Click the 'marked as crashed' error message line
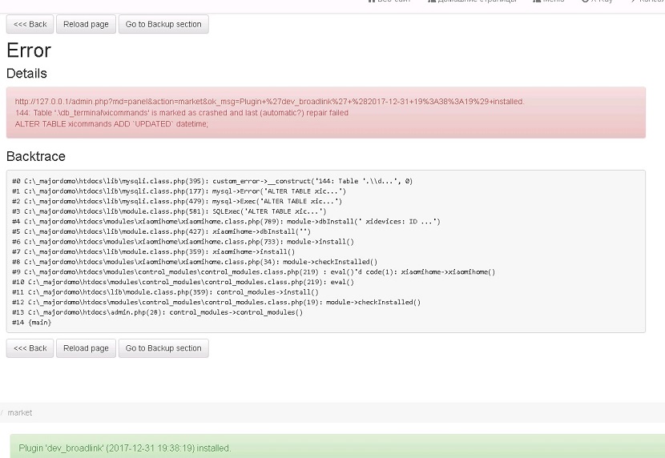This screenshot has height=458, width=665. tap(182, 113)
